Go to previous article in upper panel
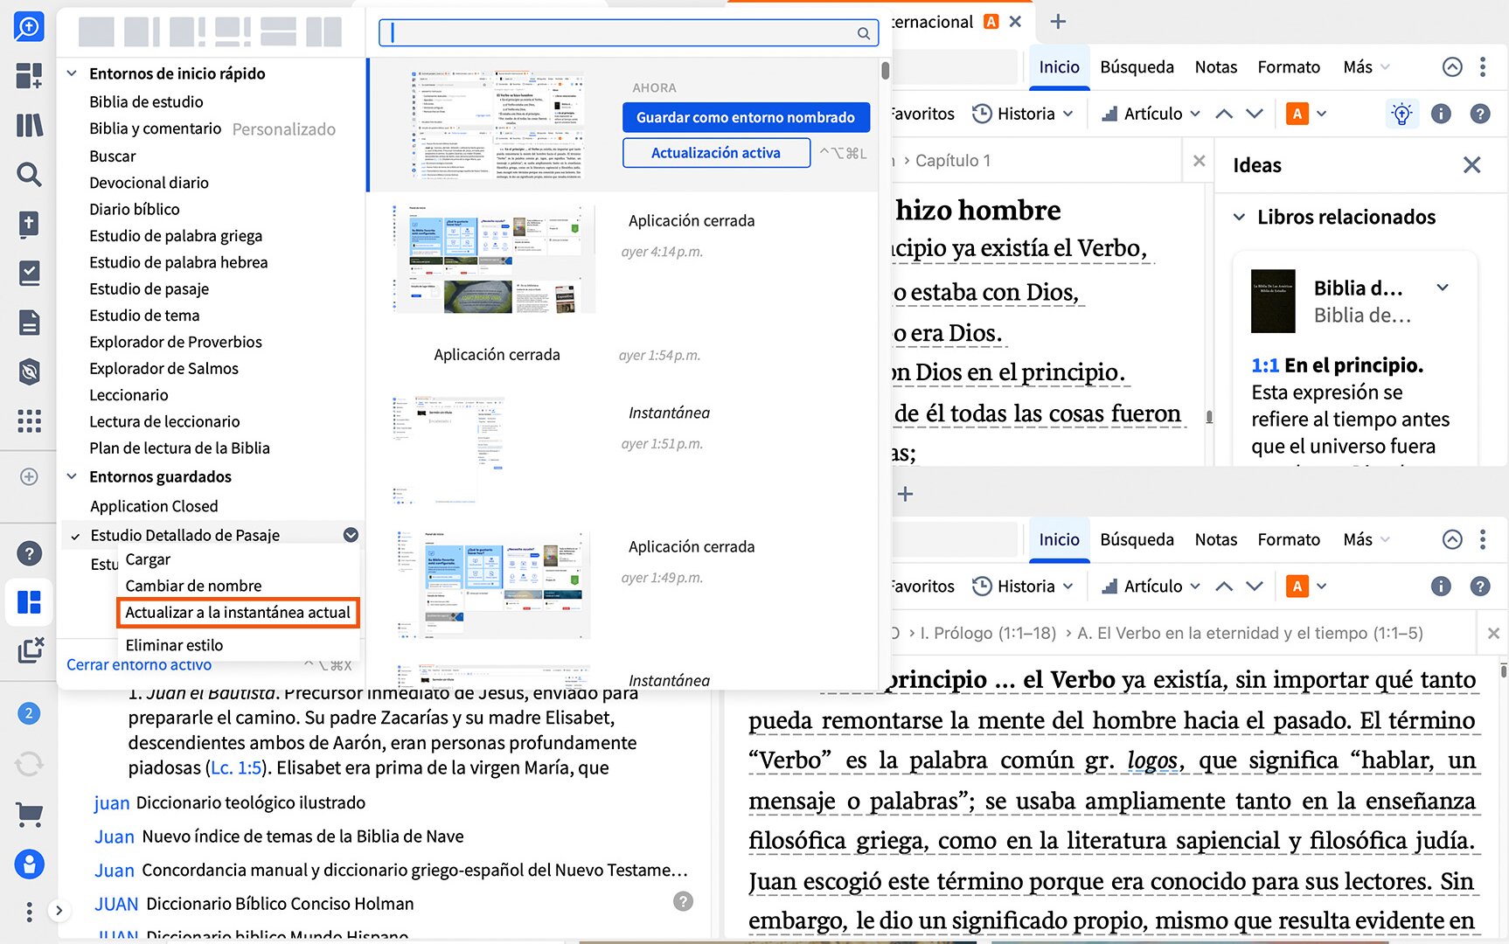The image size is (1509, 944). [x=1224, y=114]
